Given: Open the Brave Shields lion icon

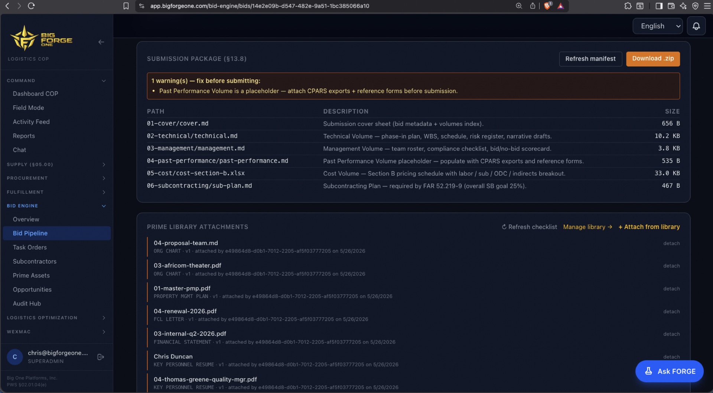Looking at the screenshot, I should coord(547,6).
